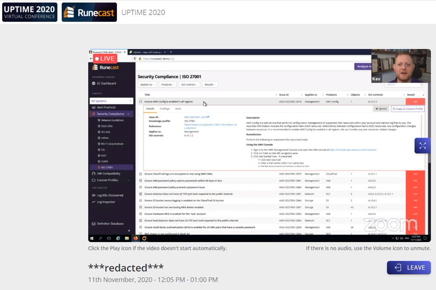Viewport: 436px width, 290px height.
Task: Click the Analyze now button
Action: 363,67
